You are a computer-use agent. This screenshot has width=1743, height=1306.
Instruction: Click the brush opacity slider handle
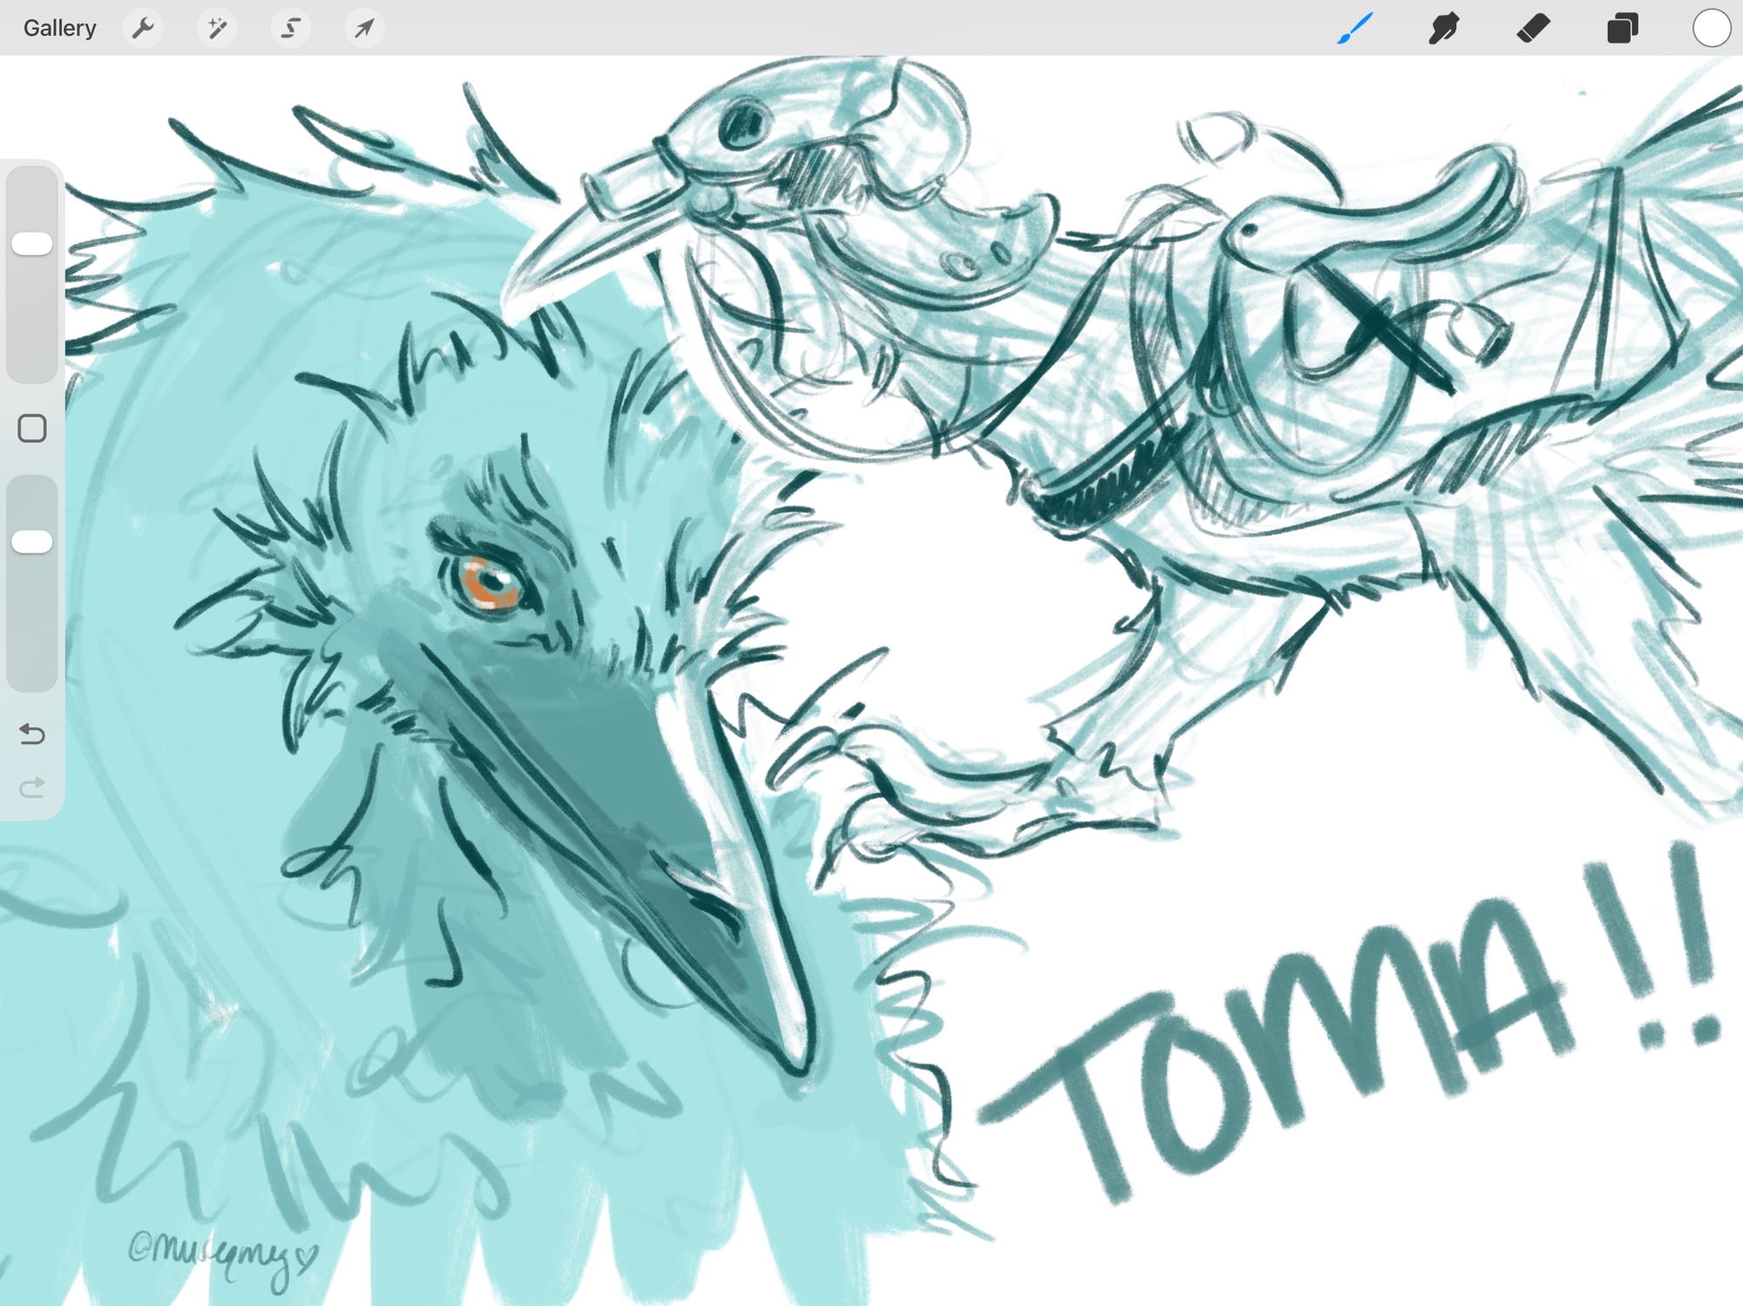click(x=32, y=542)
